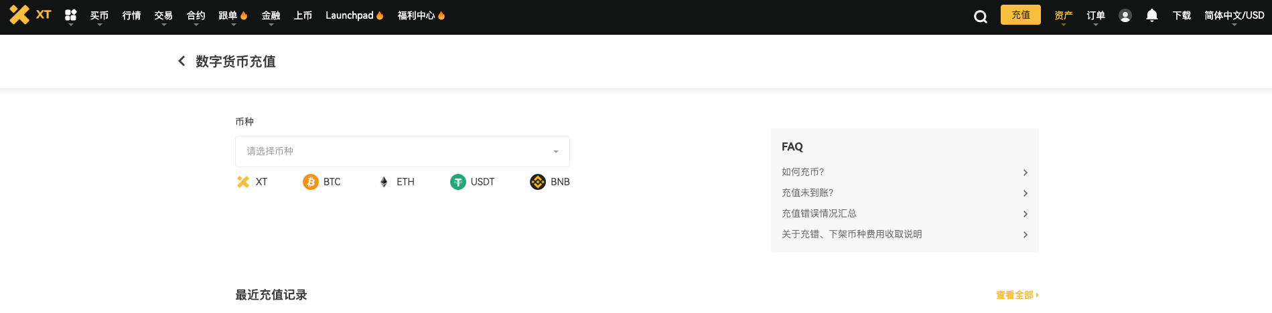This screenshot has width=1272, height=313.
Task: Open the 请选择币种 currency dropdown
Action: pyautogui.click(x=403, y=151)
